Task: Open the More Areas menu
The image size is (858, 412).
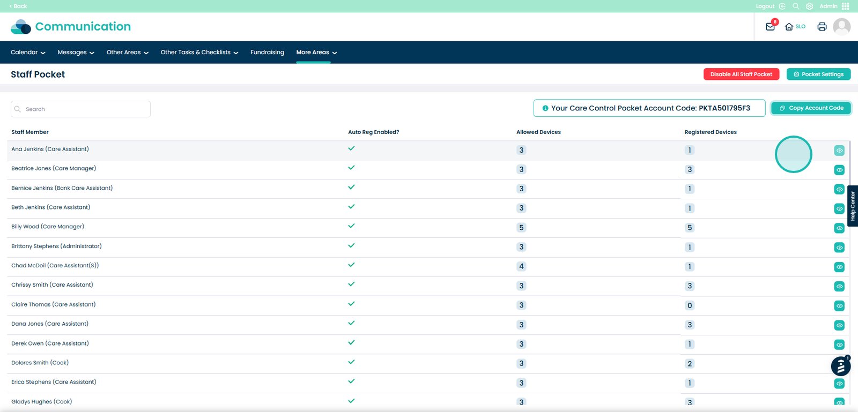Action: coord(316,53)
